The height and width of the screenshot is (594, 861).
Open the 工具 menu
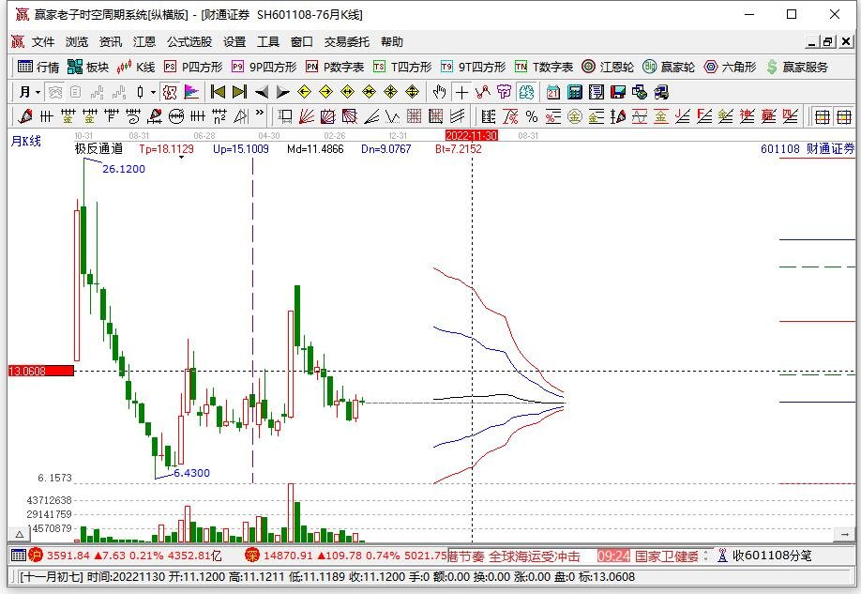(x=268, y=42)
